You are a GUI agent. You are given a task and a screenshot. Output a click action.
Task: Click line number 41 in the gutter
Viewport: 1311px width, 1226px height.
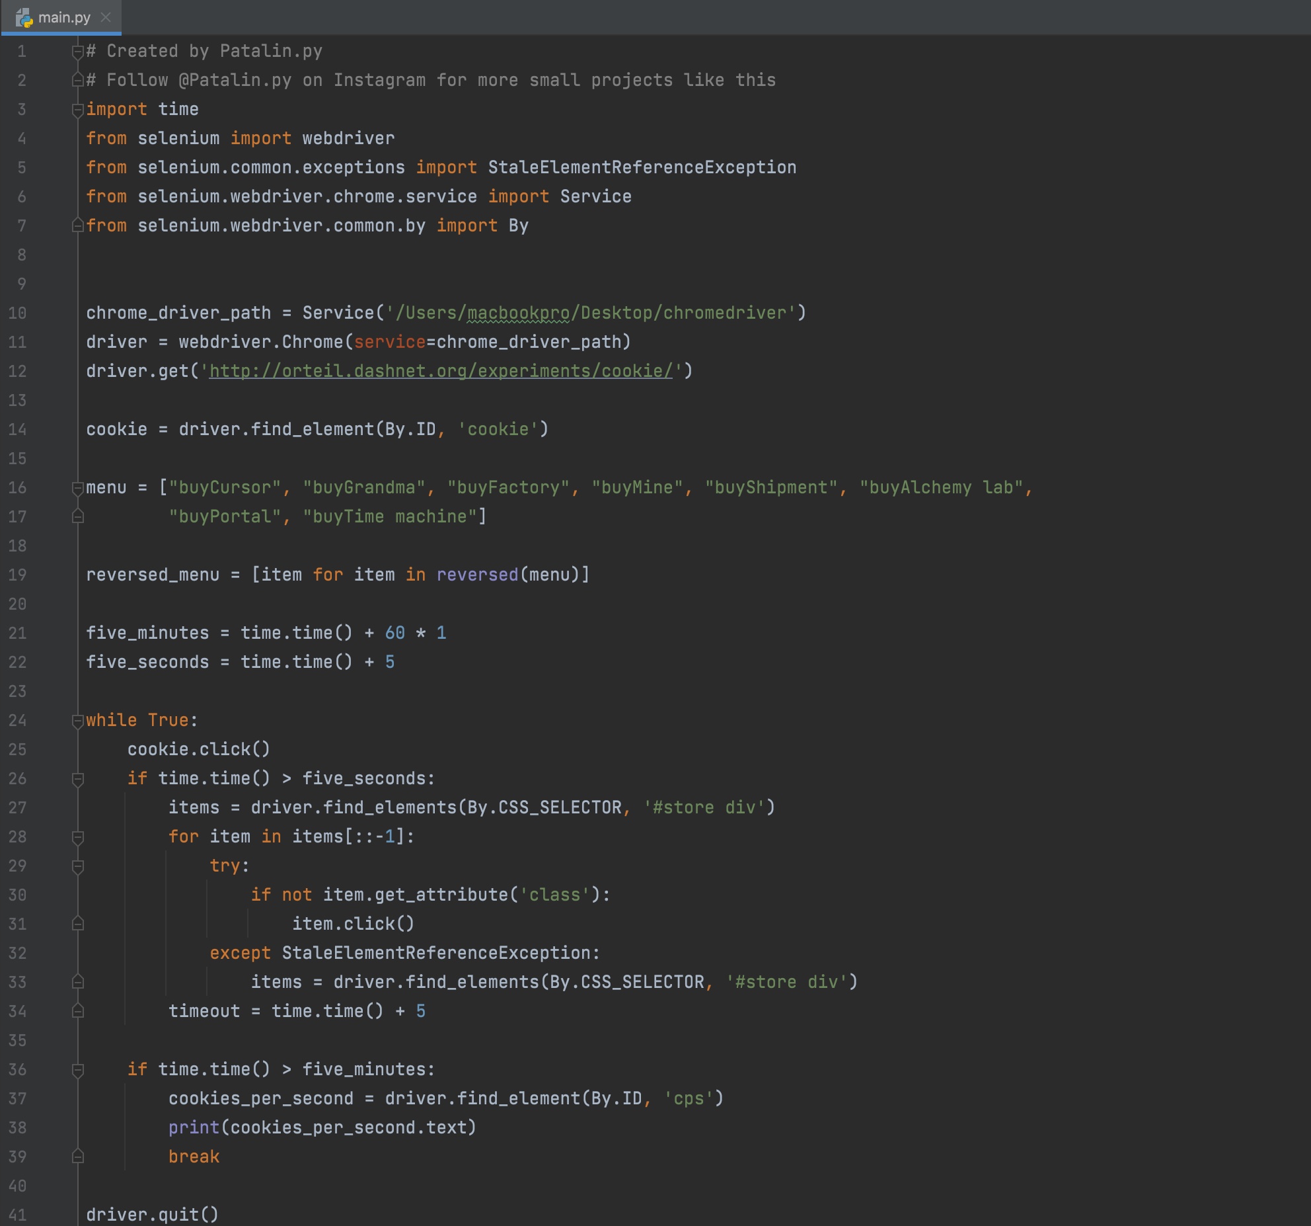[19, 1215]
